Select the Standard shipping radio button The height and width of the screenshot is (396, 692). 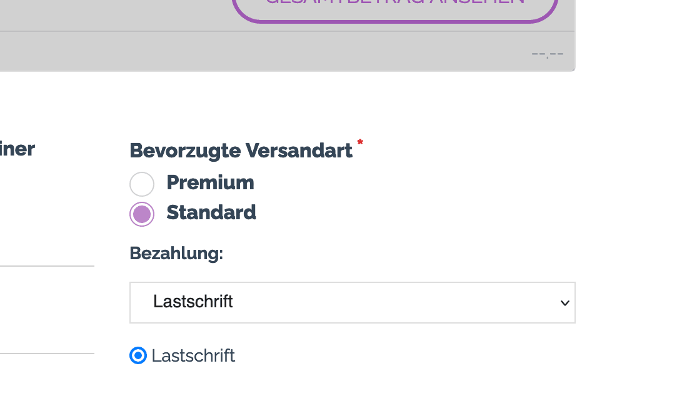click(142, 214)
